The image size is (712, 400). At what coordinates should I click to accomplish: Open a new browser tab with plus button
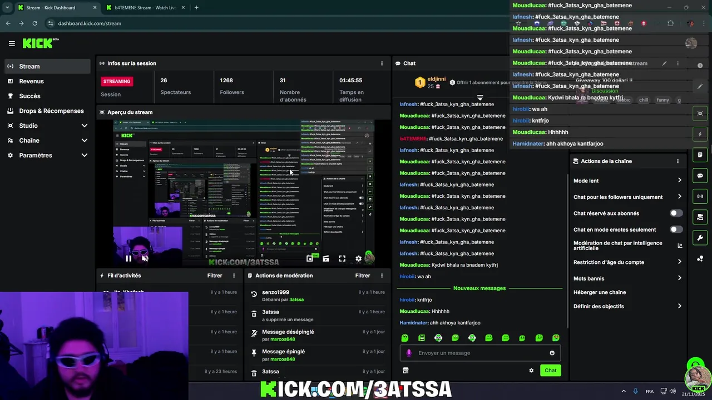pyautogui.click(x=196, y=8)
